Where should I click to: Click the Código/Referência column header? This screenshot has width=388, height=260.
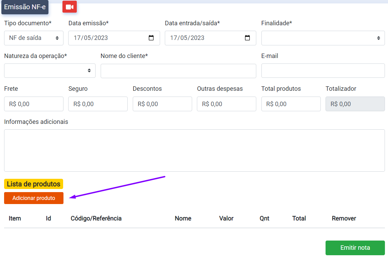[x=96, y=218]
